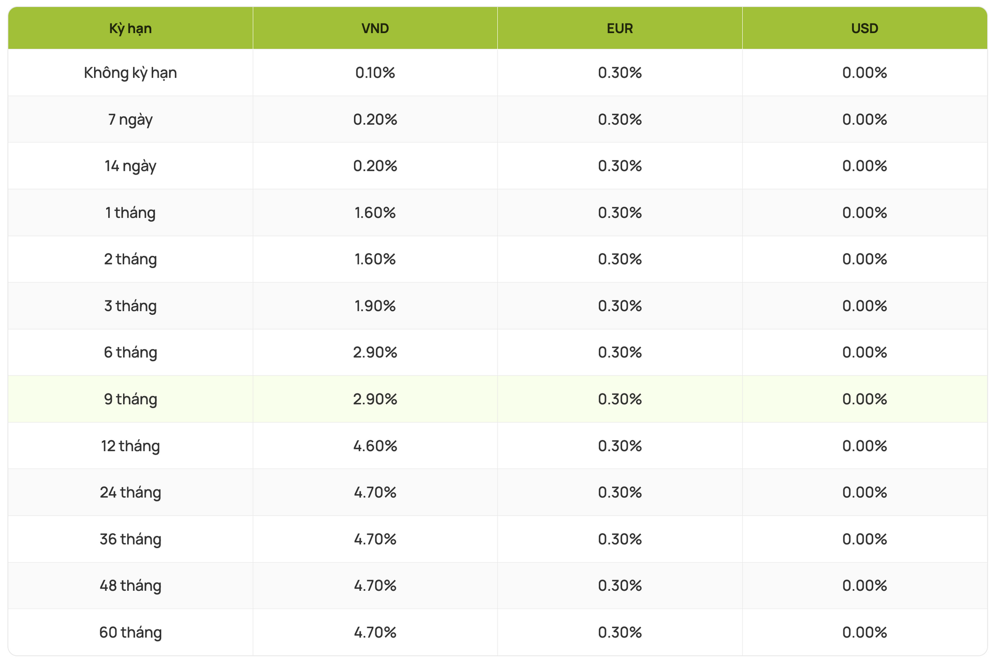Select the 1 tháng term label
998x662 pixels.
(130, 213)
